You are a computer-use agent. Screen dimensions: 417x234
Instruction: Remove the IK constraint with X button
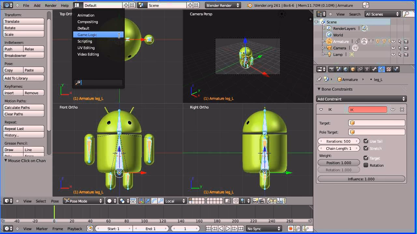click(402, 110)
